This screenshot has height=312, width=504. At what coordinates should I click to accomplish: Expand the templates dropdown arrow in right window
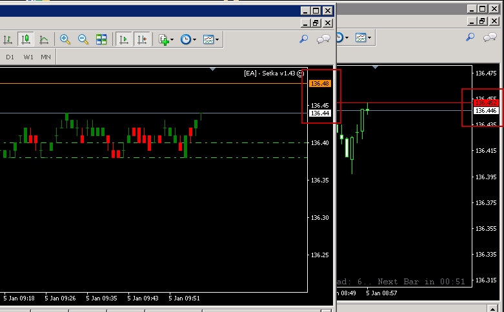tap(369, 38)
